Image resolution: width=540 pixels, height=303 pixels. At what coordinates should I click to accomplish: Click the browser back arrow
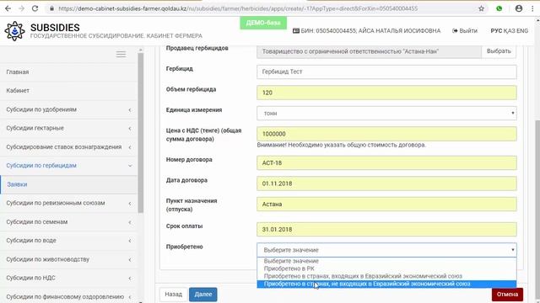pos(8,8)
